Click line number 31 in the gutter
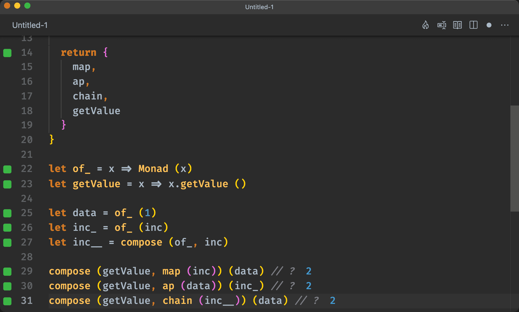This screenshot has width=519, height=312. (27, 301)
